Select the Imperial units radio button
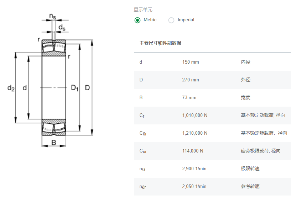This screenshot has width=291, height=198. click(x=171, y=20)
